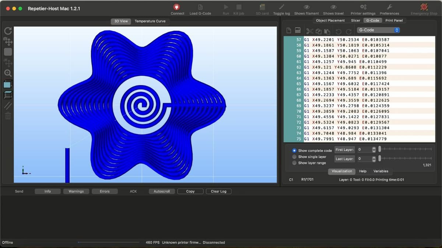
Task: Click the Last Layer value field
Action: tap(364, 159)
